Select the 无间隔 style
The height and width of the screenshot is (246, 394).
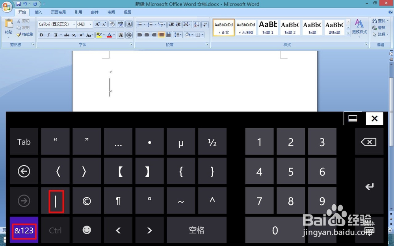coord(246,28)
